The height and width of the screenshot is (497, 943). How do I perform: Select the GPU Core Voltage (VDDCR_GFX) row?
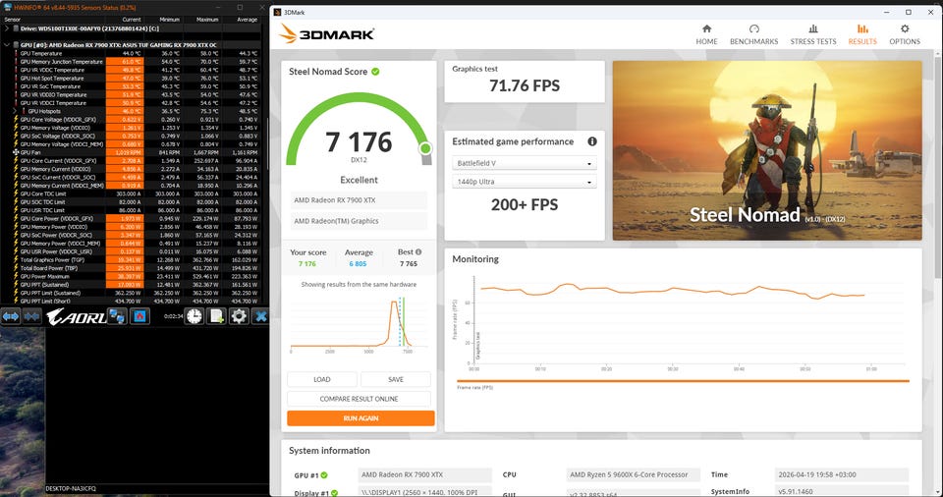(x=130, y=119)
